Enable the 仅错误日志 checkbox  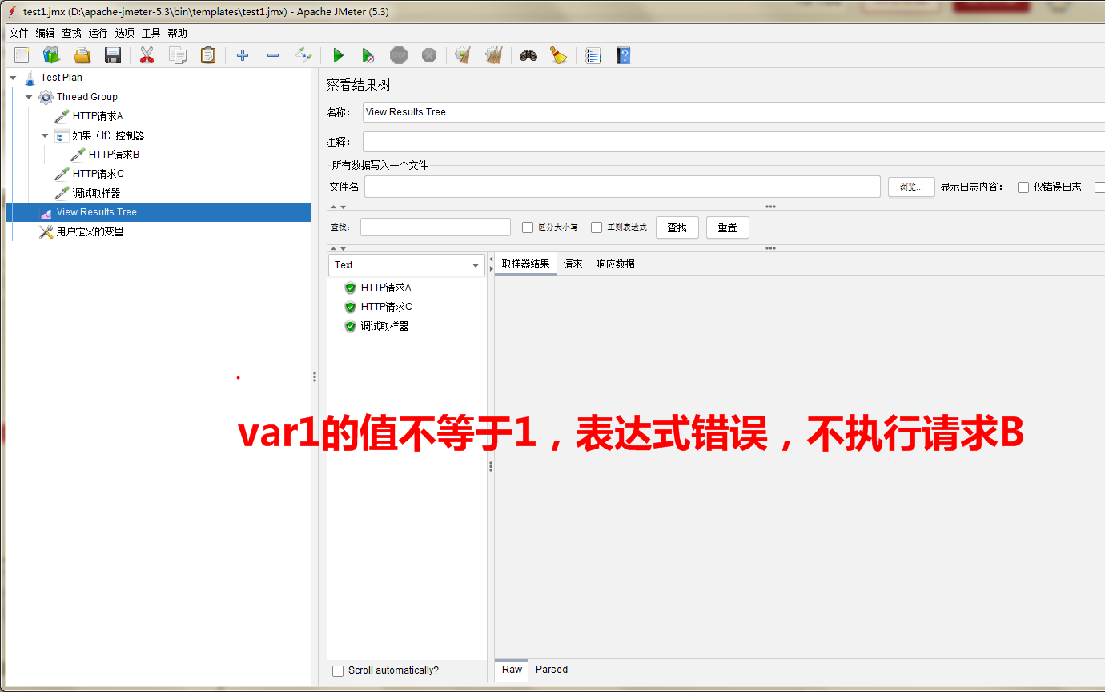pos(1023,187)
